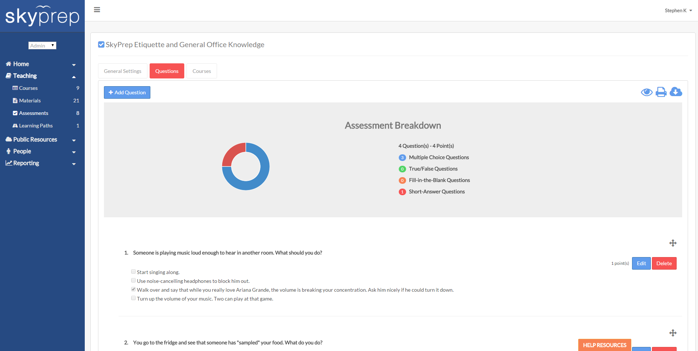This screenshot has height=351, width=698.
Task: Edit question 1
Action: coord(641,263)
